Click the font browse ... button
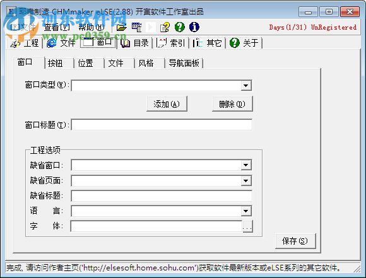The width and height of the screenshot is (366, 278). click(x=247, y=226)
